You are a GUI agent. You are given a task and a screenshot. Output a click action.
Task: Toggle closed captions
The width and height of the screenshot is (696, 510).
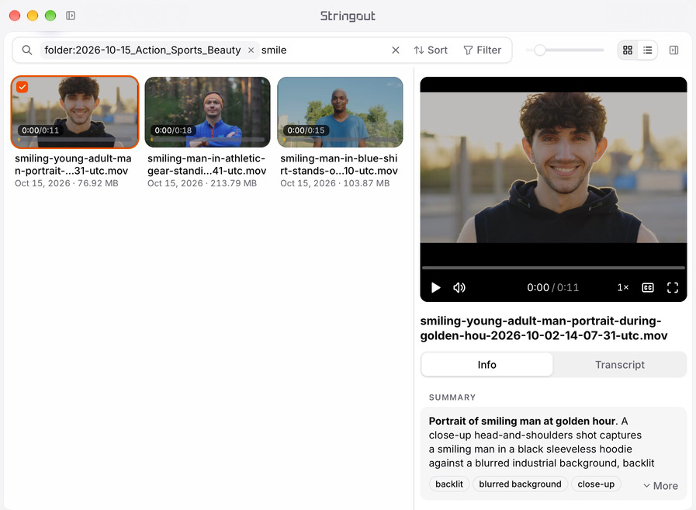(x=648, y=287)
